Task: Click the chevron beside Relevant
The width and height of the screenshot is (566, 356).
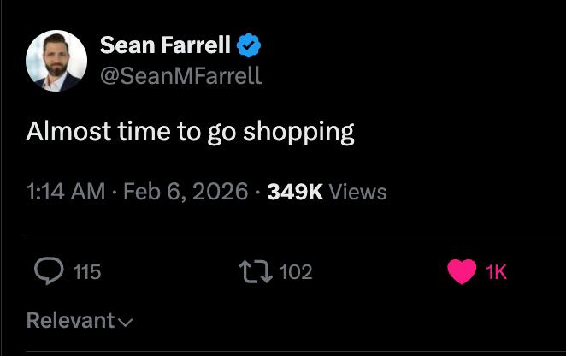Action: point(126,323)
